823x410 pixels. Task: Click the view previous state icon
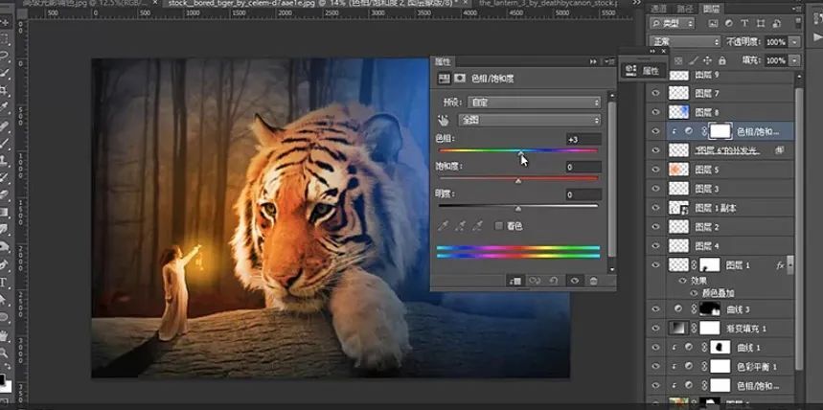[534, 281]
